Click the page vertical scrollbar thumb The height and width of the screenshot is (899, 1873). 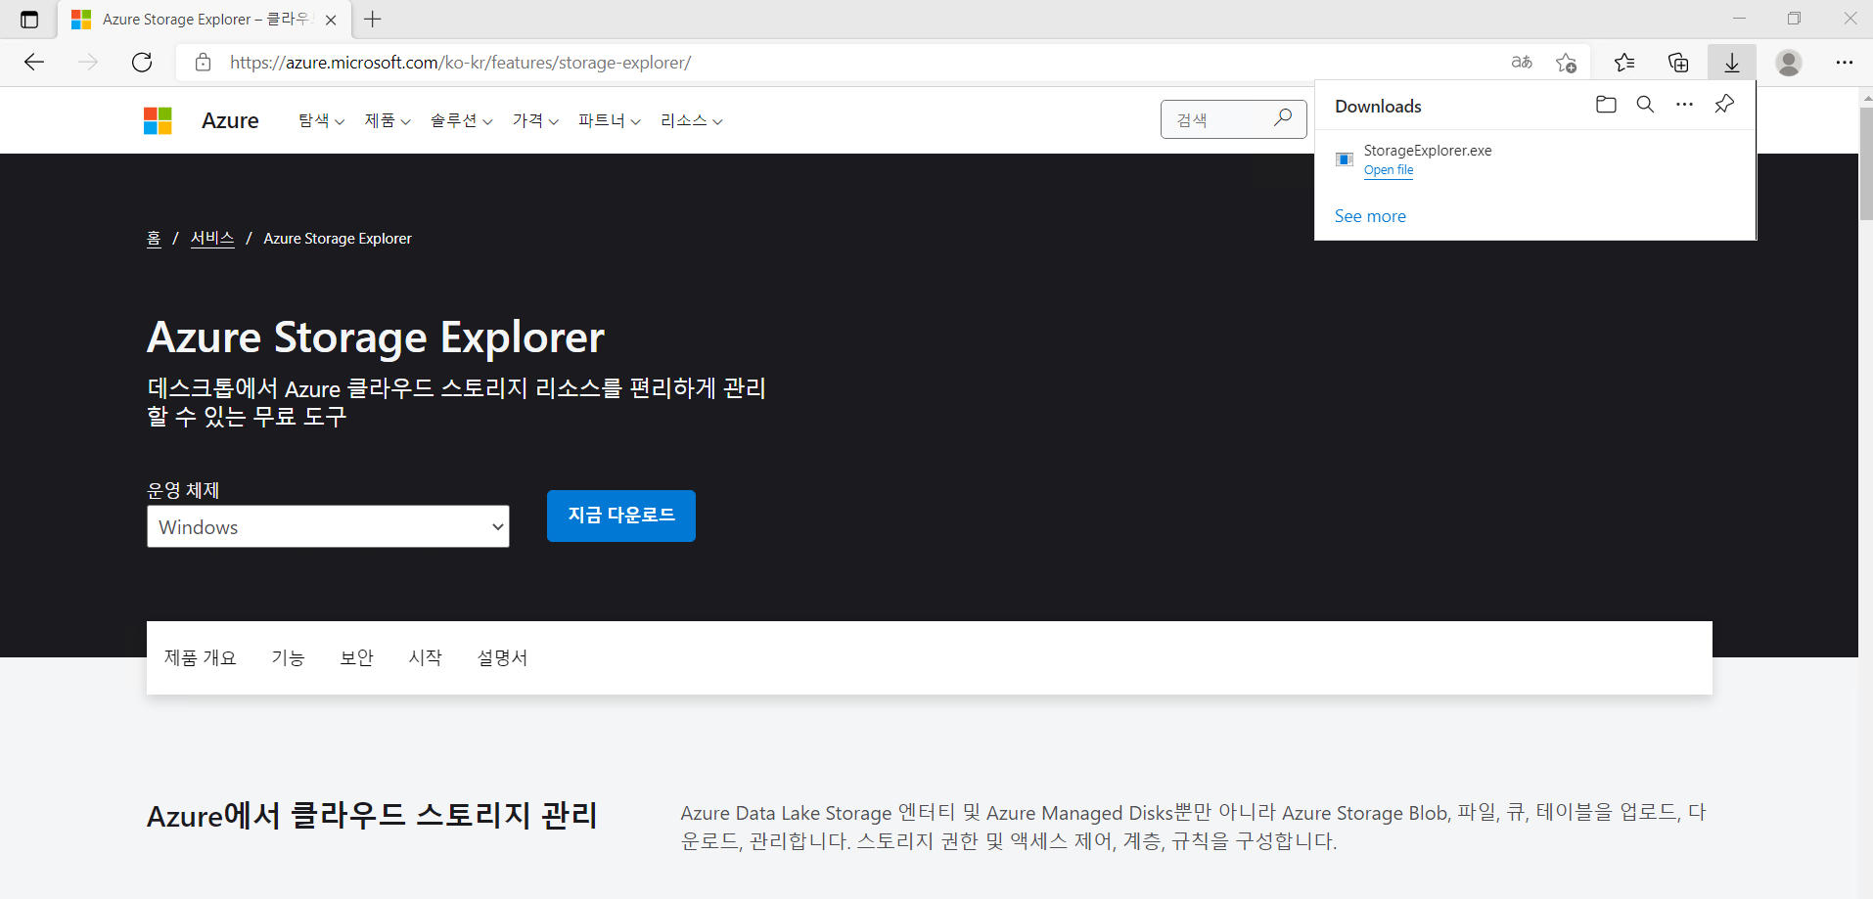(x=1865, y=163)
